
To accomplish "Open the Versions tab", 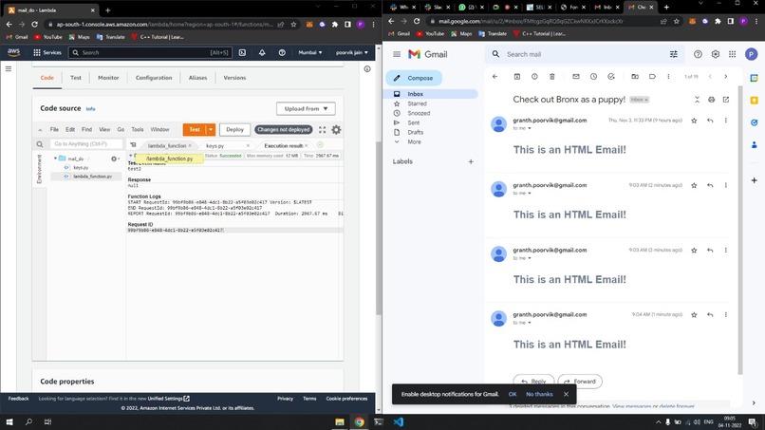I will coord(234,78).
